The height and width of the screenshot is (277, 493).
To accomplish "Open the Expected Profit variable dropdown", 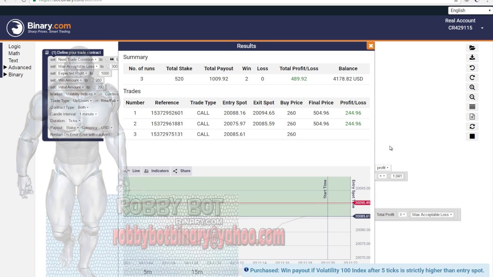I will [72, 73].
